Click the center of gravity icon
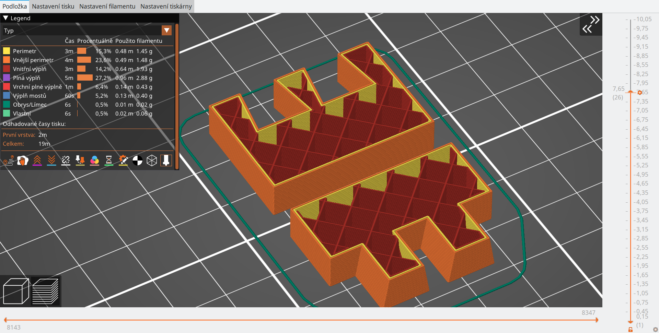Image resolution: width=659 pixels, height=333 pixels. tap(137, 160)
